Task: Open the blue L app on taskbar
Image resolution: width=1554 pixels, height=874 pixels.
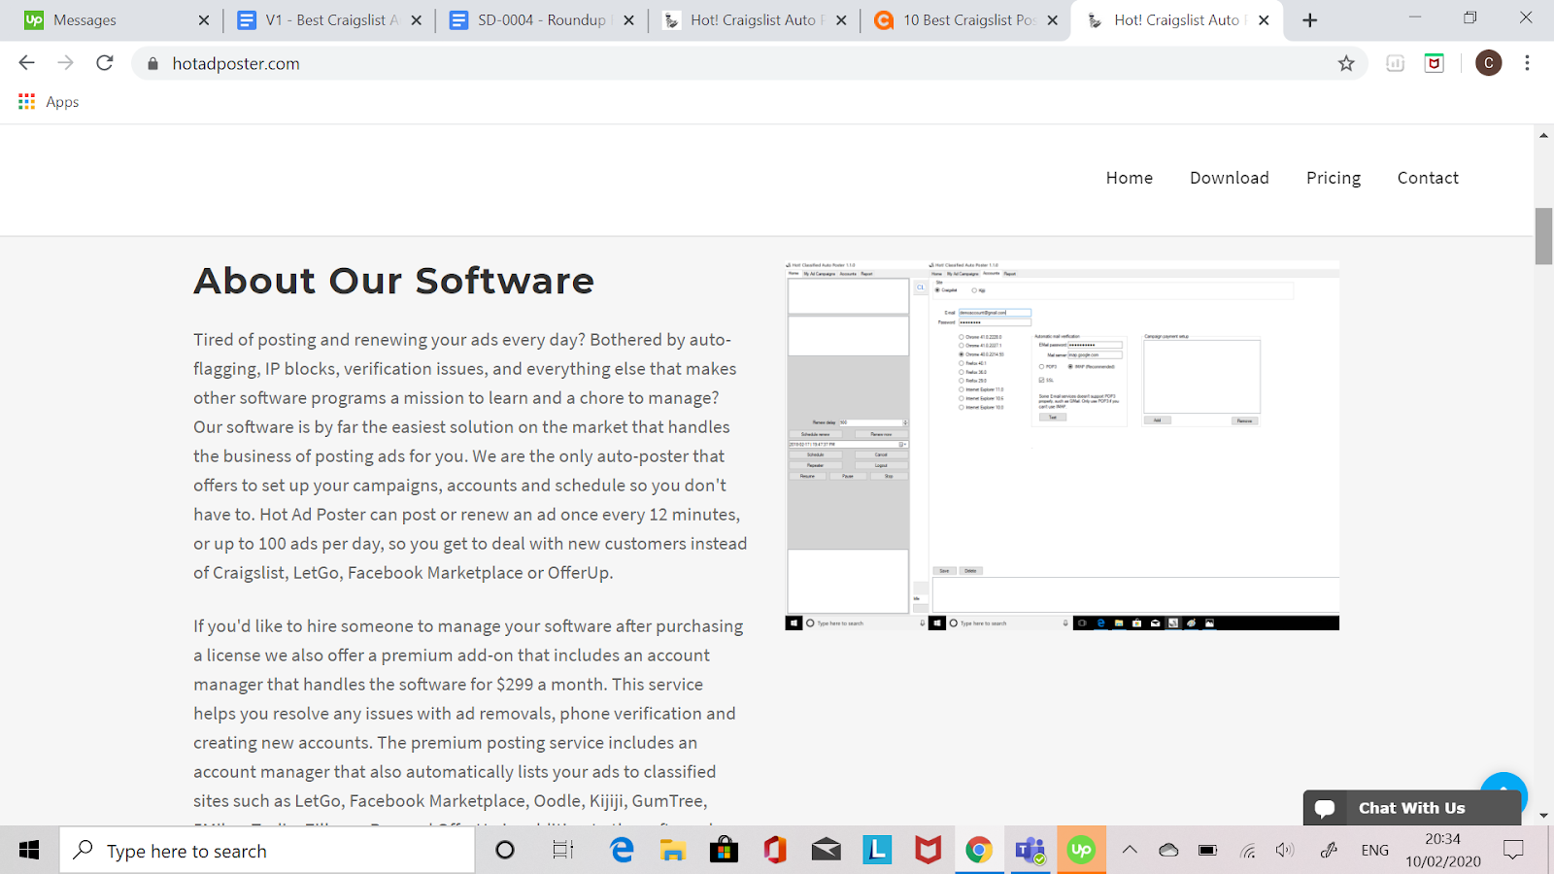Action: (x=877, y=851)
